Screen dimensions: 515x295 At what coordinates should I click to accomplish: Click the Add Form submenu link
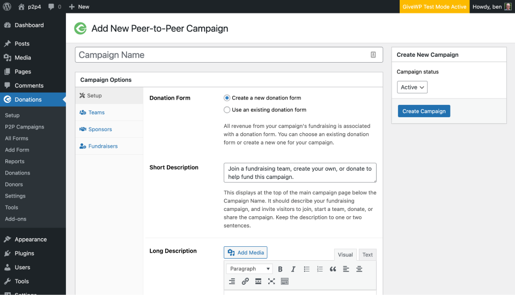click(x=17, y=150)
